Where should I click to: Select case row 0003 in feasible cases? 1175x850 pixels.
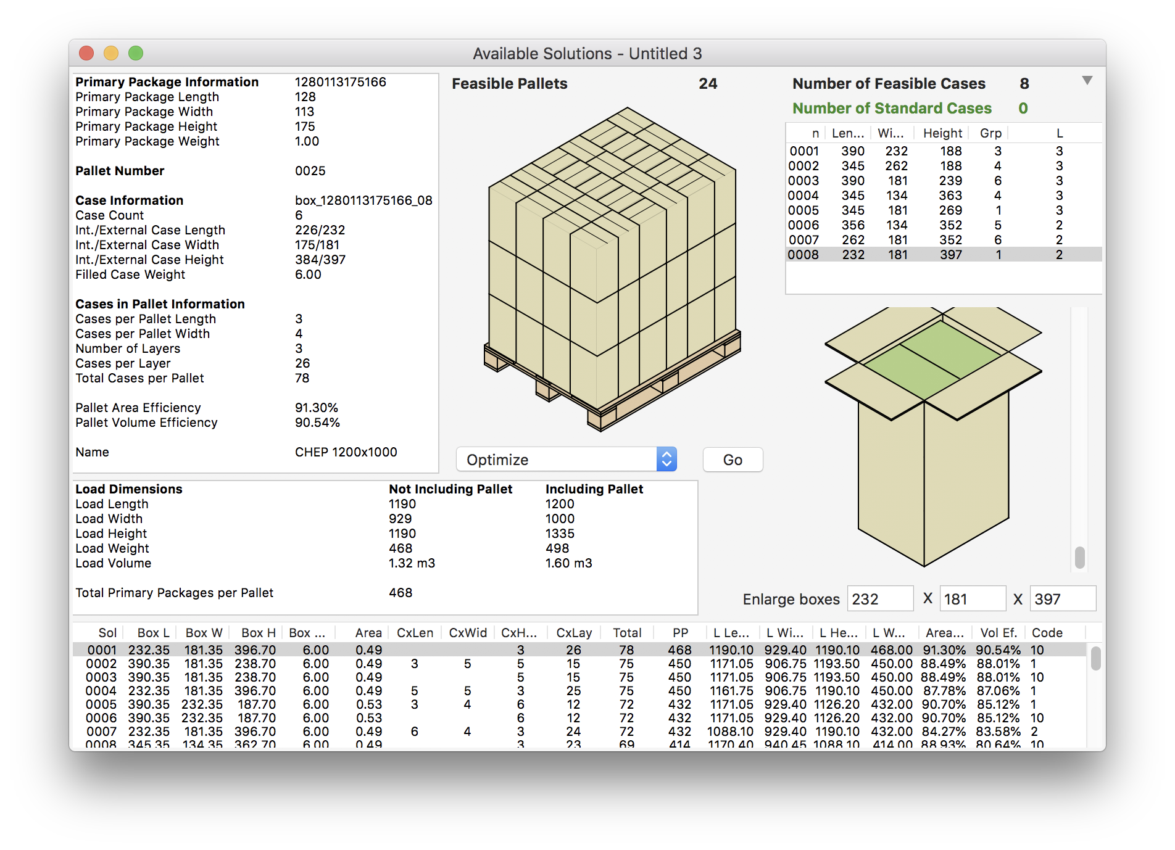(943, 181)
